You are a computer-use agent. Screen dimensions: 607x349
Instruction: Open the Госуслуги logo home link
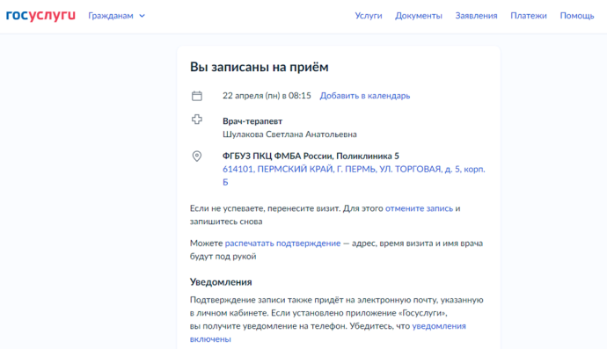point(40,16)
